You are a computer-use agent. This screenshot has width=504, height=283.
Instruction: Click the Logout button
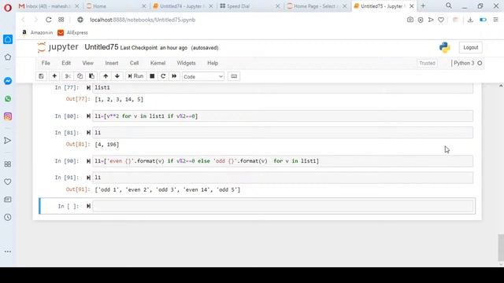pyautogui.click(x=471, y=47)
